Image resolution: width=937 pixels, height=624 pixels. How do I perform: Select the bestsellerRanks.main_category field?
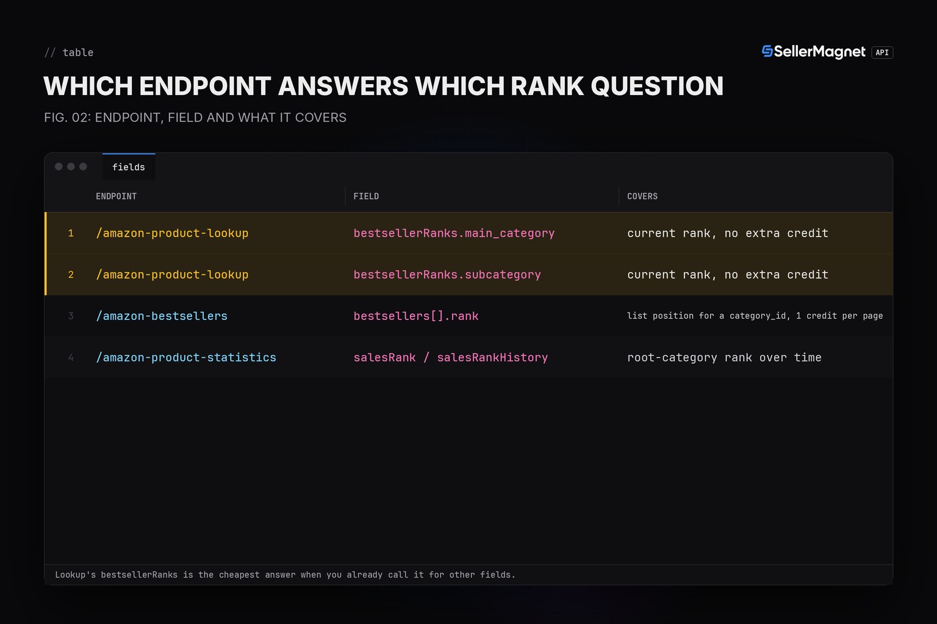click(x=454, y=233)
